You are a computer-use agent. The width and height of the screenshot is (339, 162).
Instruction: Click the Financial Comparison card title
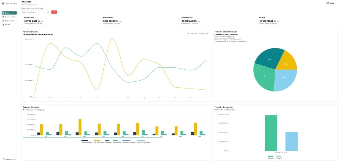(223, 107)
